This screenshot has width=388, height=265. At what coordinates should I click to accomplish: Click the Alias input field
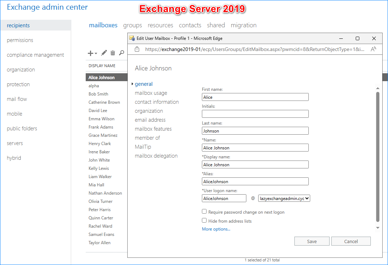coord(255,181)
